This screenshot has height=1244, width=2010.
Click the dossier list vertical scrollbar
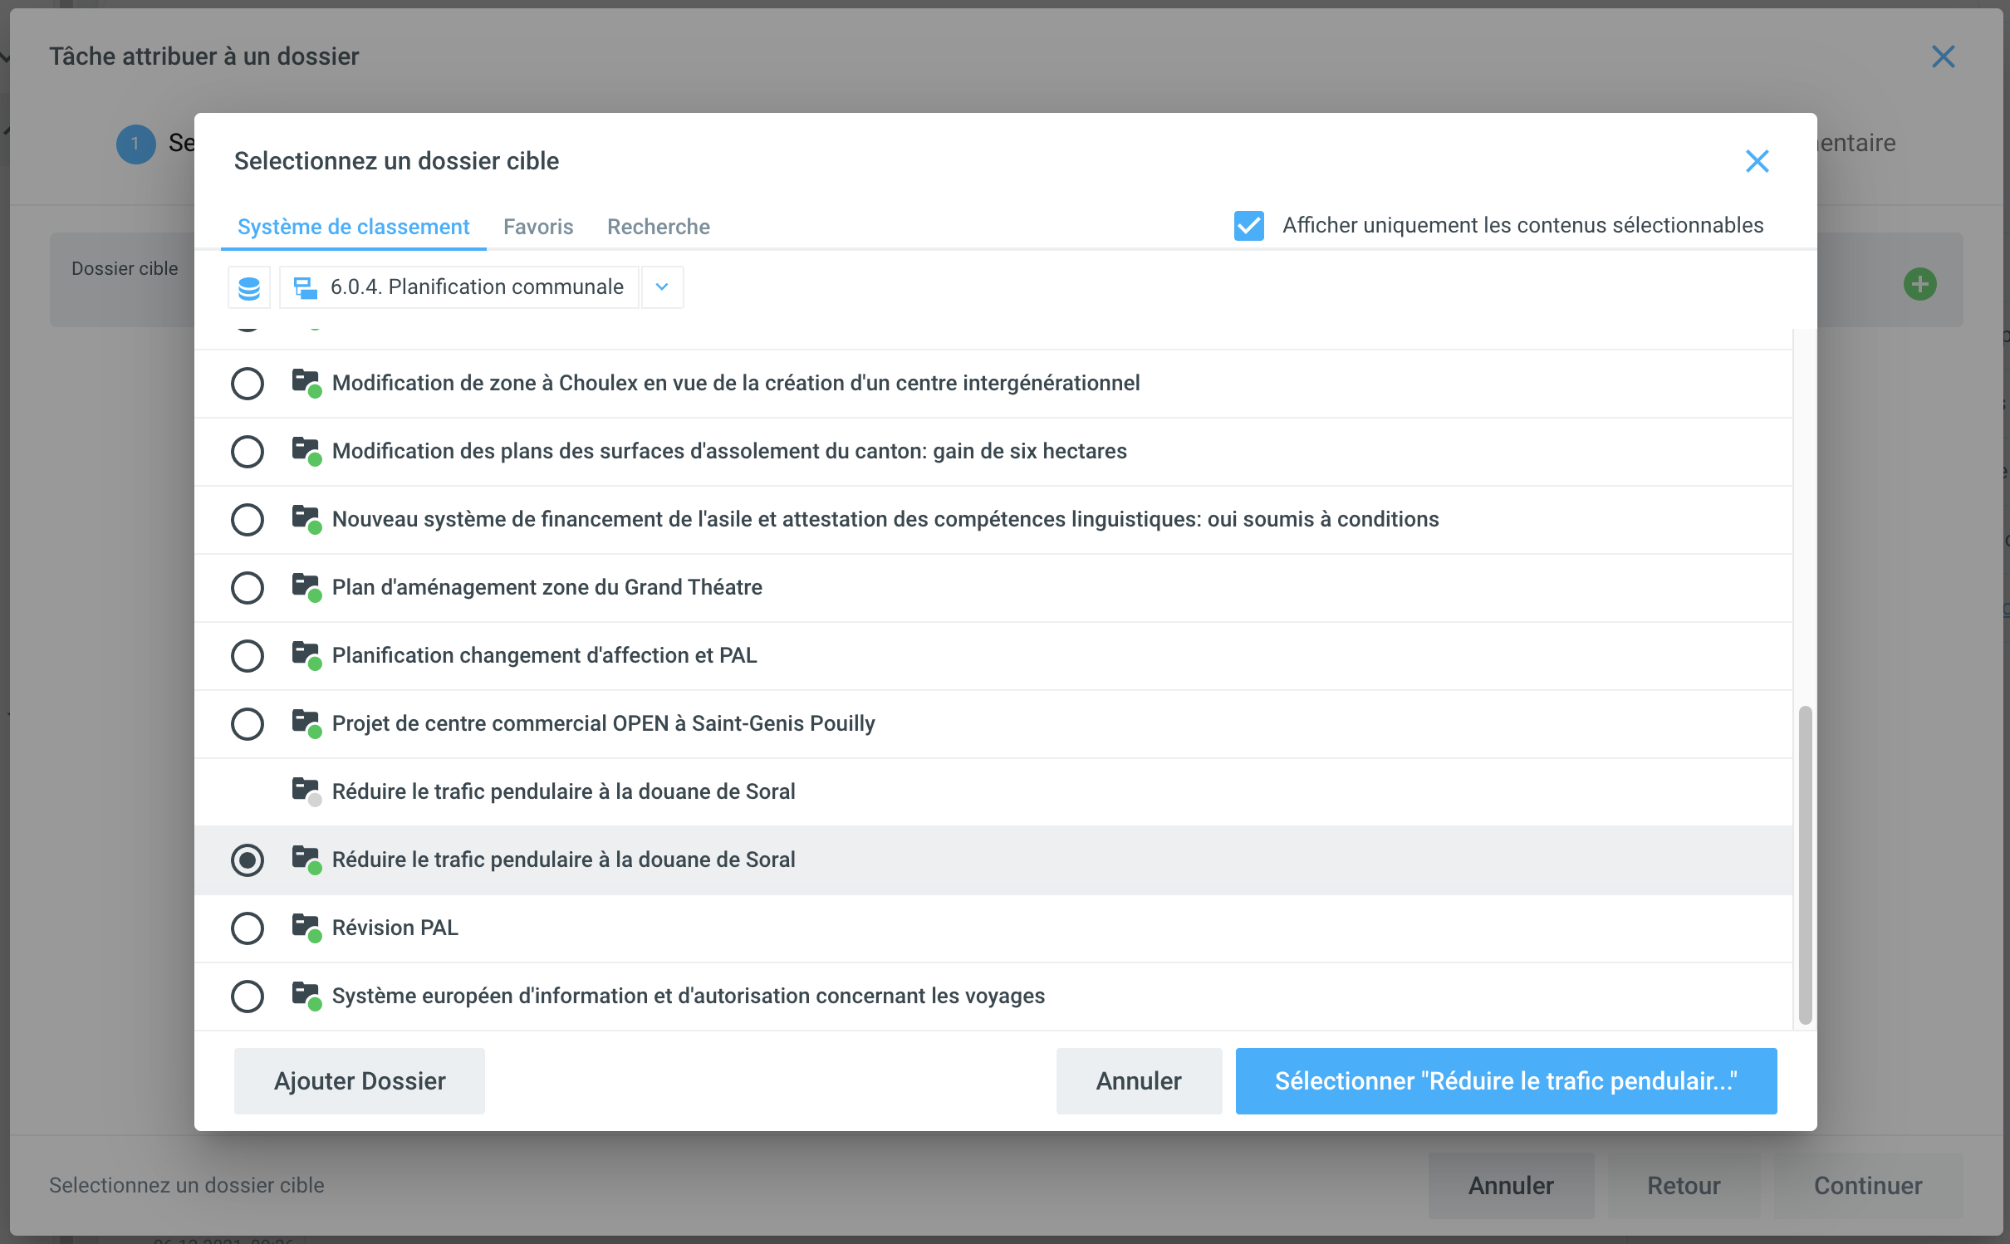point(1804,864)
